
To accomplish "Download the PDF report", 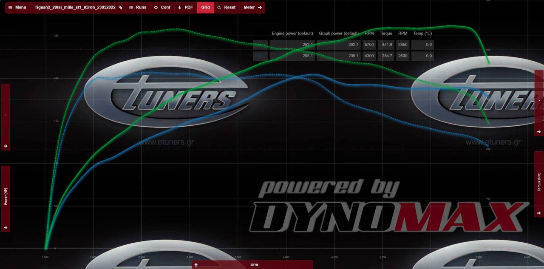I will [185, 8].
